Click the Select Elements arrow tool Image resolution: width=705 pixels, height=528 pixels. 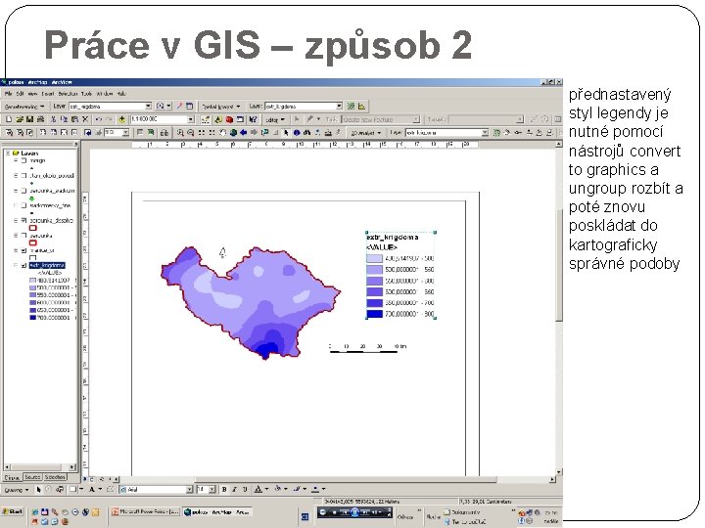(x=286, y=132)
